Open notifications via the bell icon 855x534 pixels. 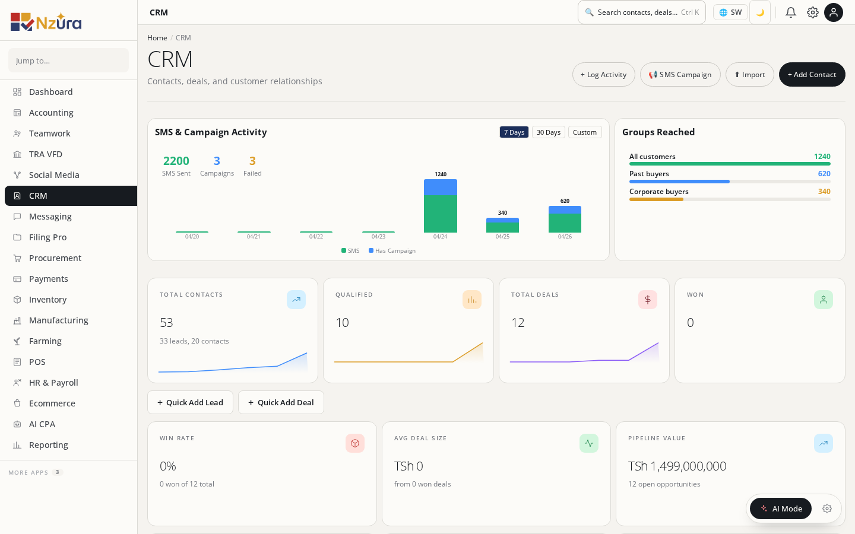791,12
